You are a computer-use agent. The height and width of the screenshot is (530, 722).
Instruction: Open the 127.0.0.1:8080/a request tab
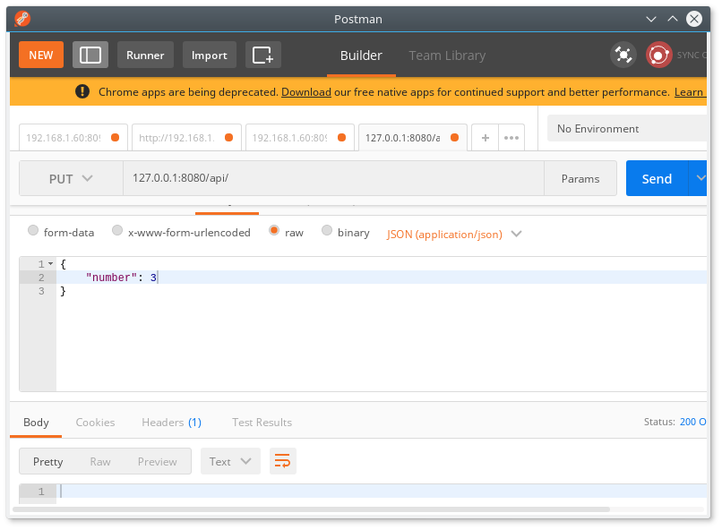(413, 138)
